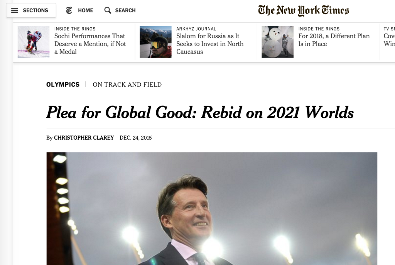Click the headline 'Plea for Global Good'
The image size is (395, 265).
(x=200, y=112)
